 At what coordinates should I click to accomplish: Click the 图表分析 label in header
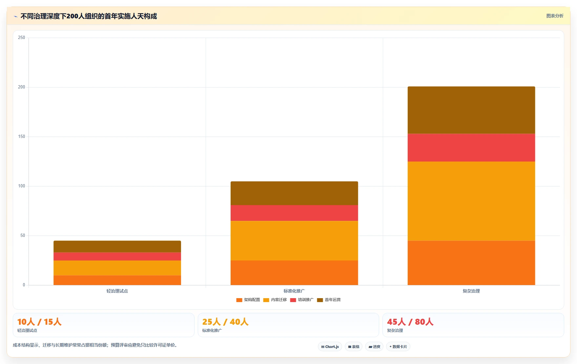coord(555,16)
